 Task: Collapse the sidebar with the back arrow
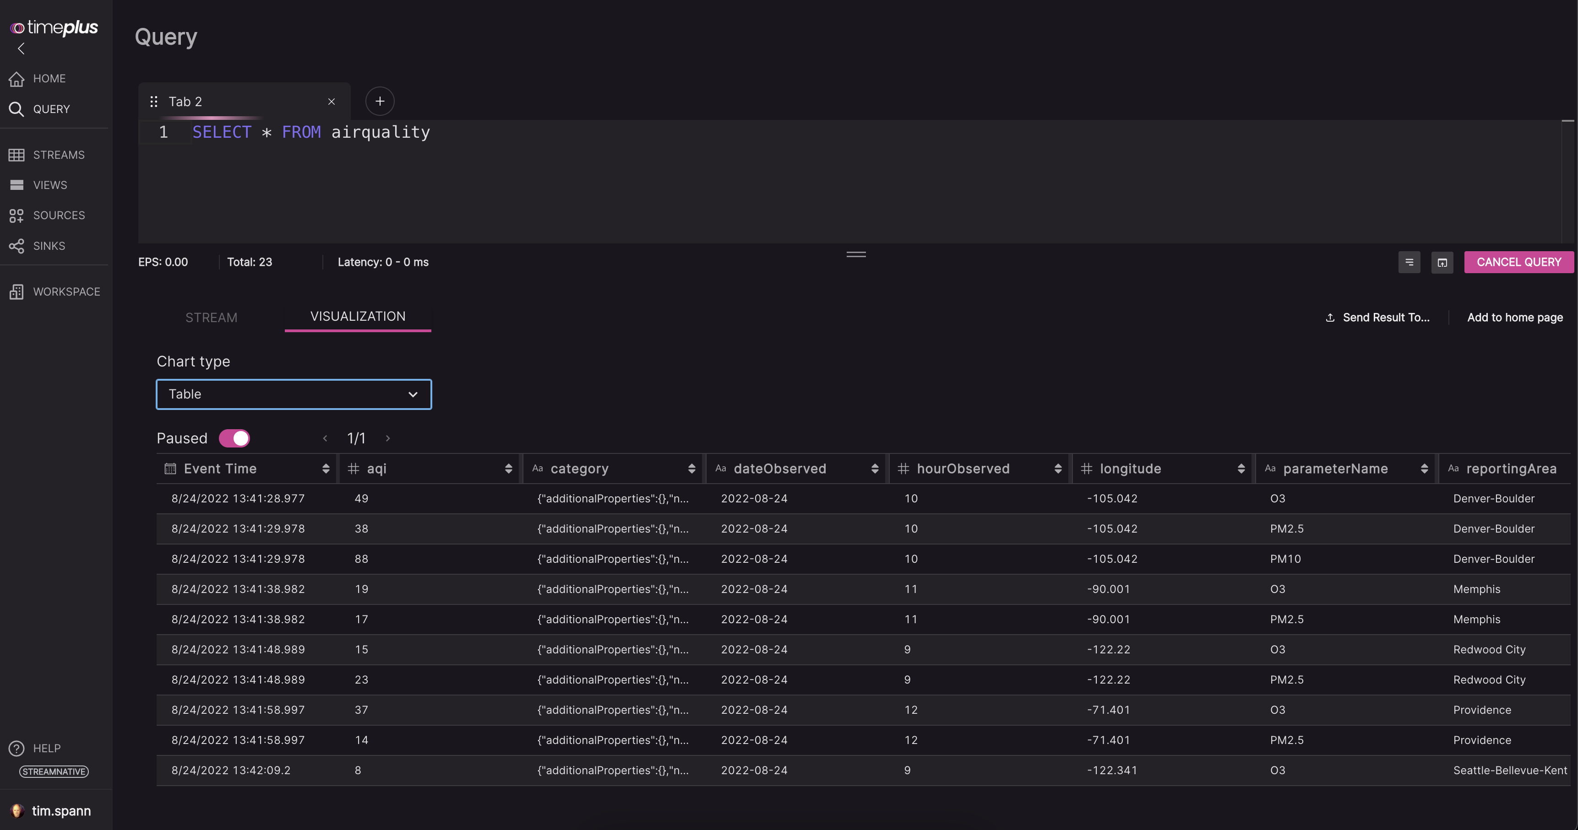coord(22,49)
